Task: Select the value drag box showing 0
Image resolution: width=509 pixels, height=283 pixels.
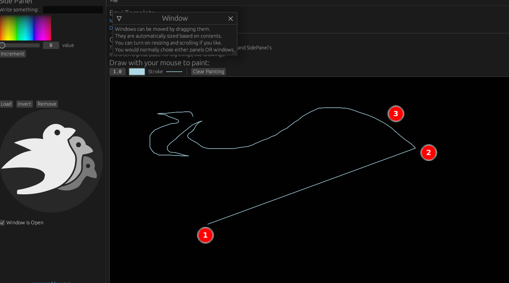Action: click(51, 45)
